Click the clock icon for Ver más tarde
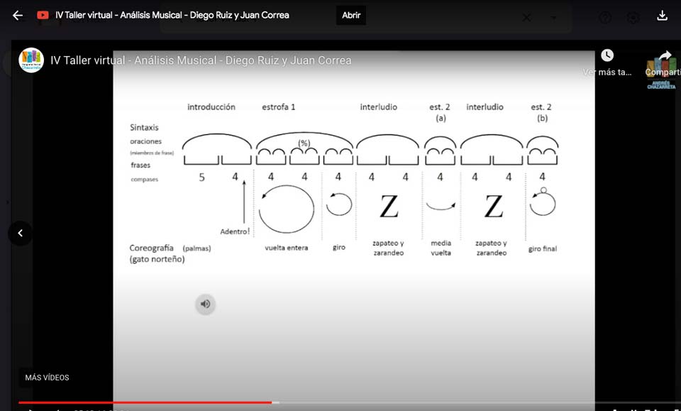Screen dimensions: 681x411 (x=607, y=56)
